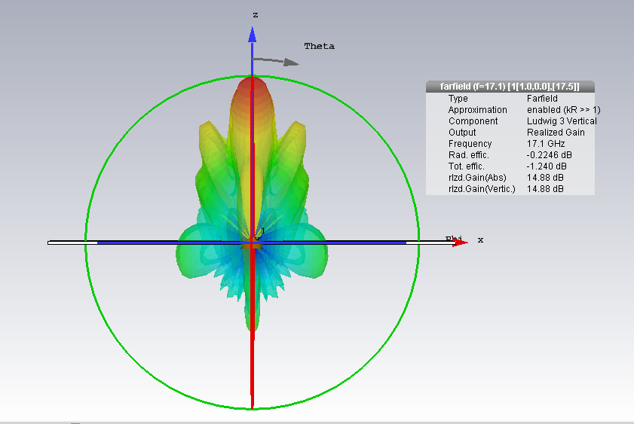This screenshot has height=424, width=634.
Task: Click the gray Theta direction arrow
Action: 275,61
